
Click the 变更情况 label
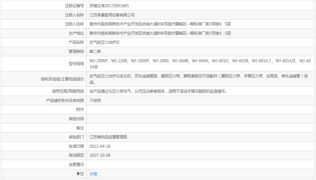(x=76, y=164)
